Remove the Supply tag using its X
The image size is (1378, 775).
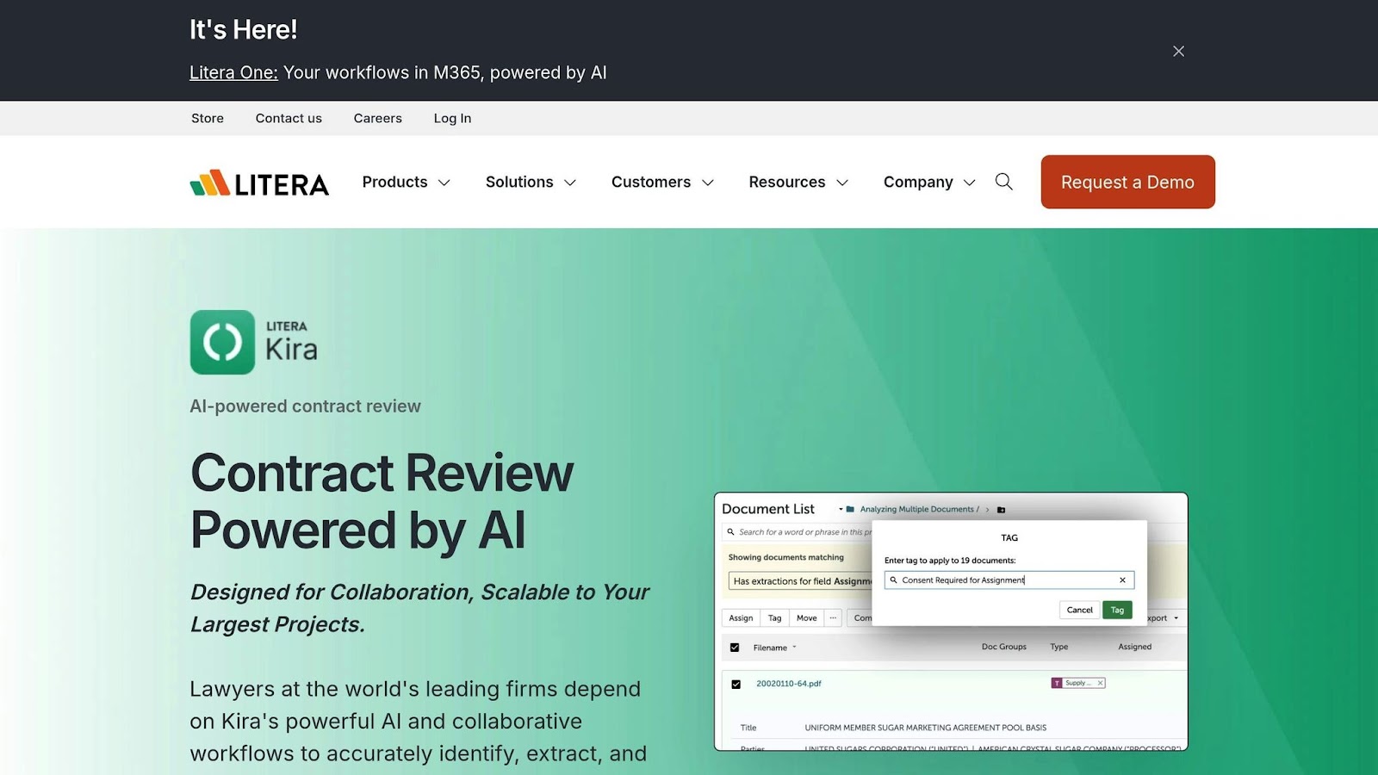1100,683
